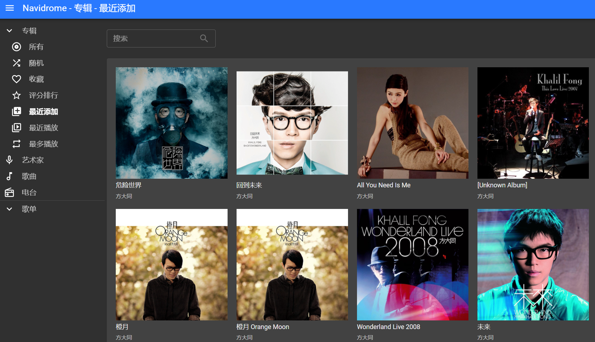Click the 危险世界 album title
The image size is (595, 342).
[x=129, y=185]
